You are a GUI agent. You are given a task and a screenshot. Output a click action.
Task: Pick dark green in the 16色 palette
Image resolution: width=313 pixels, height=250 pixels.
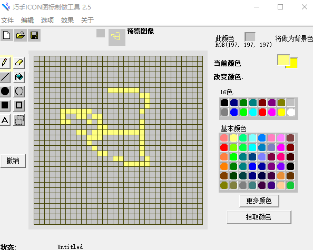[243, 103]
